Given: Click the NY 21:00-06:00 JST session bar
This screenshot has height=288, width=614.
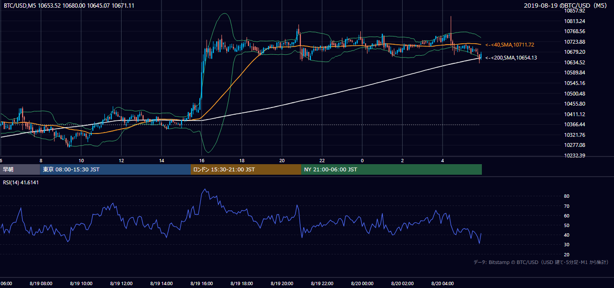Looking at the screenshot, I should (392, 169).
